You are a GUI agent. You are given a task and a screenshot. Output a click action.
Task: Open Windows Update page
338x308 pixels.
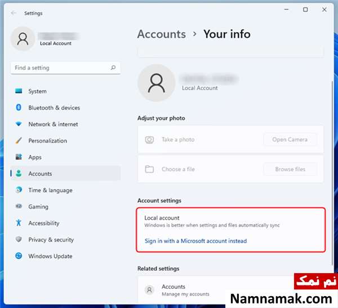[x=65, y=256]
